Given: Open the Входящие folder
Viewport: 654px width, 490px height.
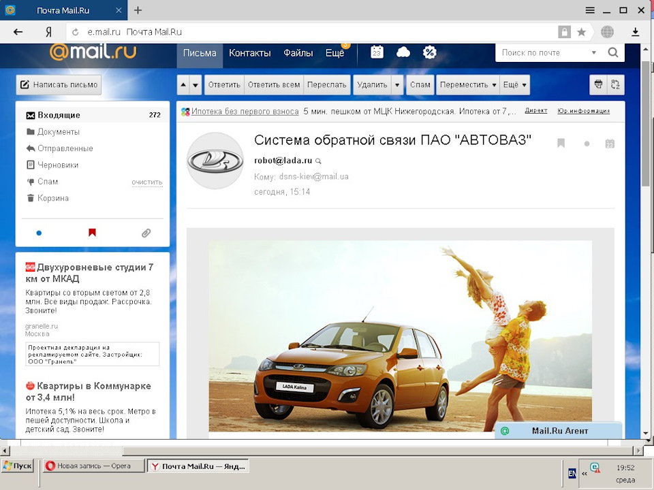Looking at the screenshot, I should (x=93, y=115).
